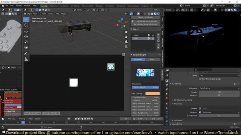Switch selected light to Basic mode

coord(152,59)
